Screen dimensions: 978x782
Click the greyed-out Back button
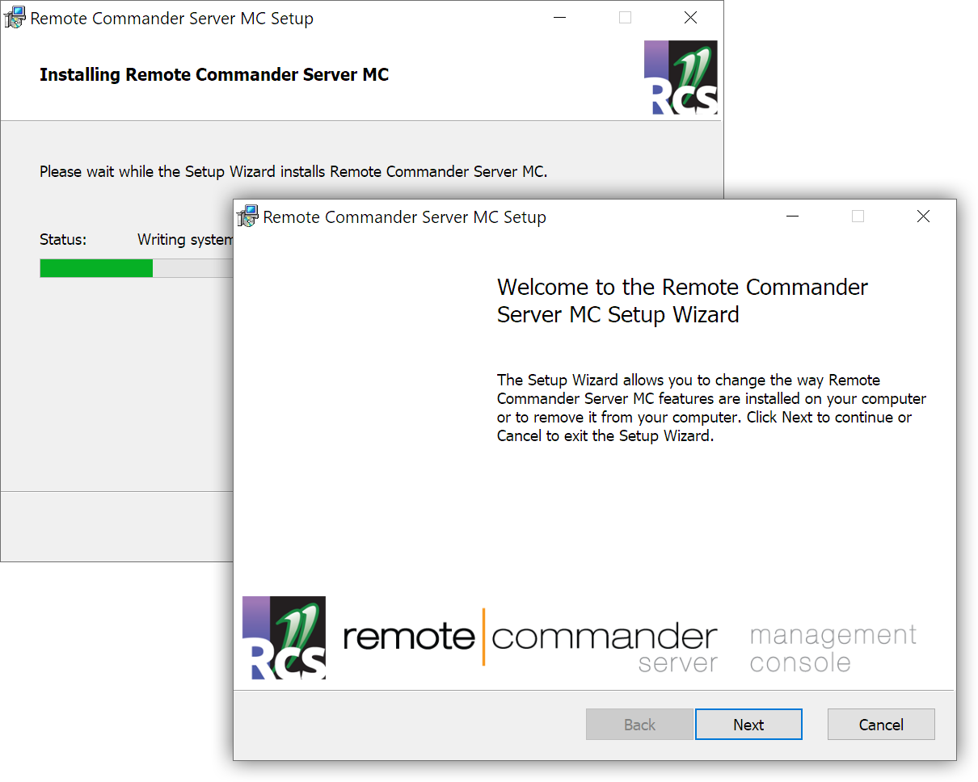pos(639,725)
